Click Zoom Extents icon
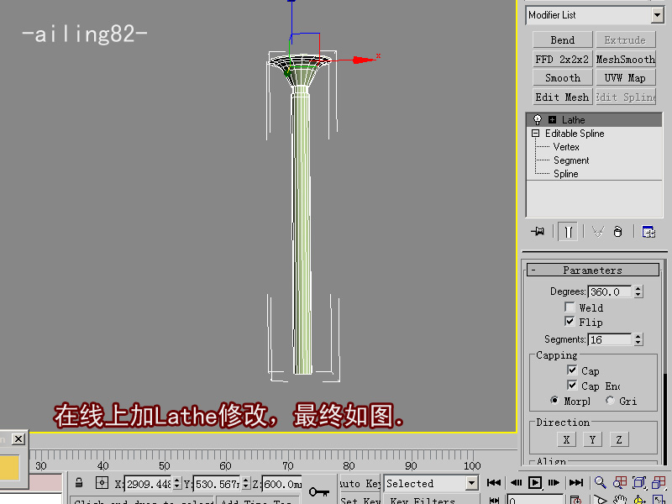The width and height of the screenshot is (672, 504). (x=639, y=483)
